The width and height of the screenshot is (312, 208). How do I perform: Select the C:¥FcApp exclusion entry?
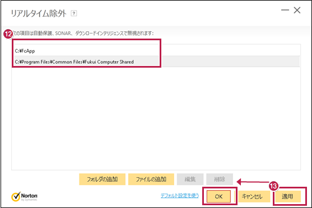[156, 51]
